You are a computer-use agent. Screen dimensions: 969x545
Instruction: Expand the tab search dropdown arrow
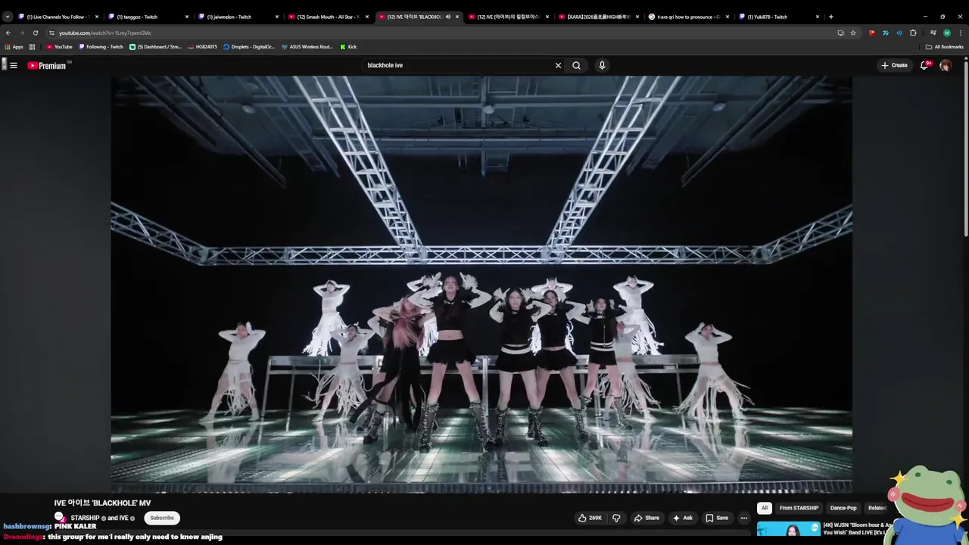(x=8, y=17)
